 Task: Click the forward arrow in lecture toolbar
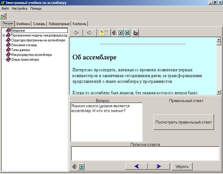89,33
